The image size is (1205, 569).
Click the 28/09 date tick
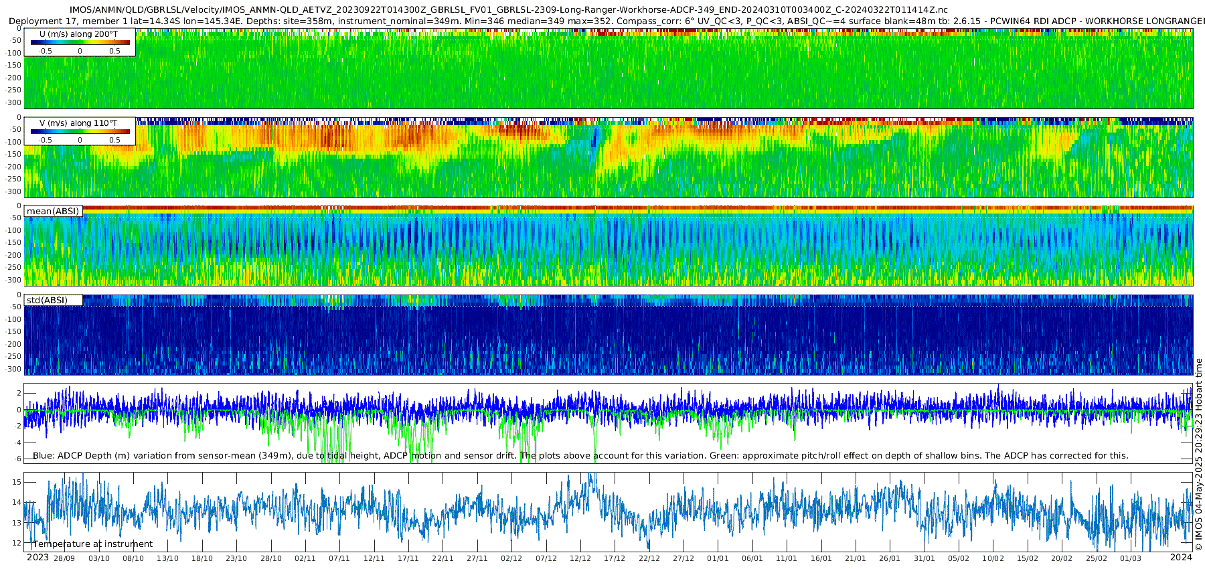pyautogui.click(x=64, y=558)
